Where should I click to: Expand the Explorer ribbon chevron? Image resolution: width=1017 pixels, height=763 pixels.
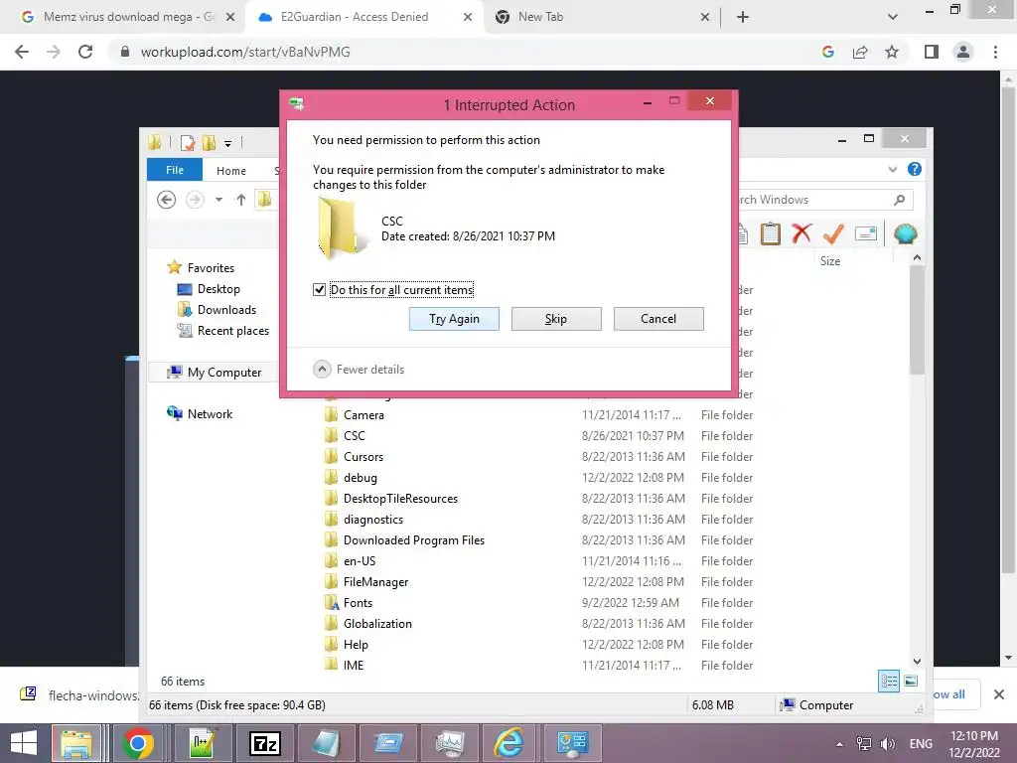(893, 169)
